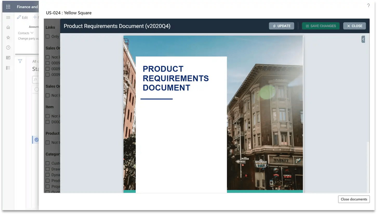Click the funnel filter icon

coord(20,61)
